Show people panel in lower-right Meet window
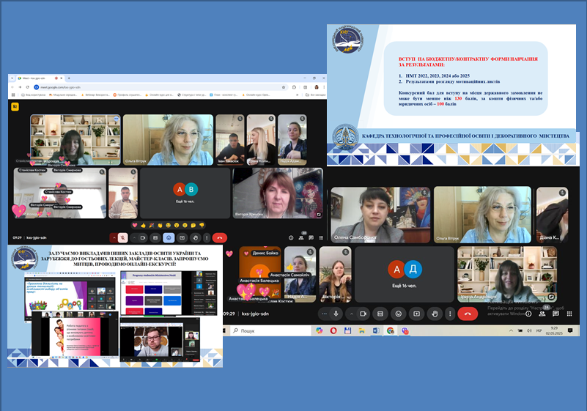This screenshot has width=587, height=411. [542, 314]
